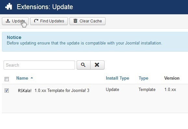Click the RSKala! template name entry
This screenshot has width=188, height=129.
coord(54,90)
